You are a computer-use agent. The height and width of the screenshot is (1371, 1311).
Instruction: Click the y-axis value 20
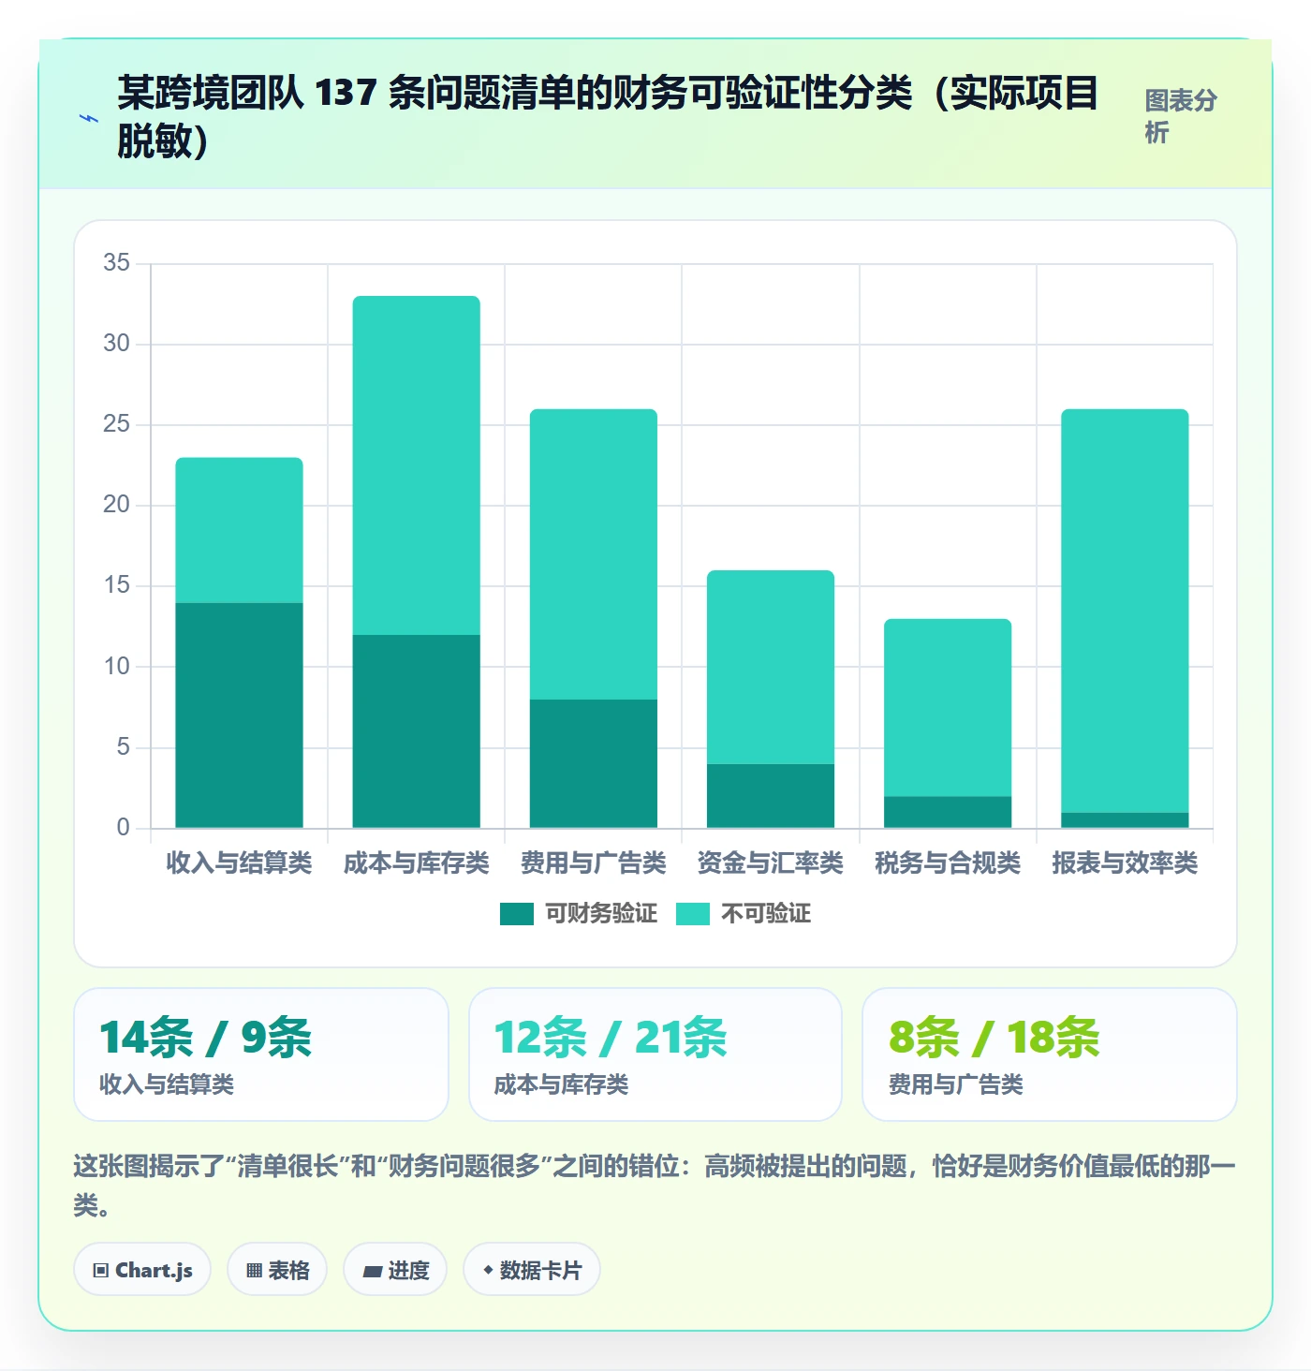pyautogui.click(x=117, y=504)
